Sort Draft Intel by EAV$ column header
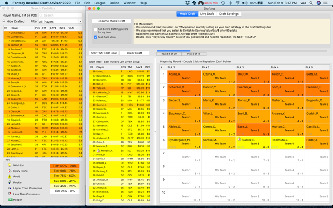Image resolution: width=333 pixels, height=208 pixels. click(139, 67)
